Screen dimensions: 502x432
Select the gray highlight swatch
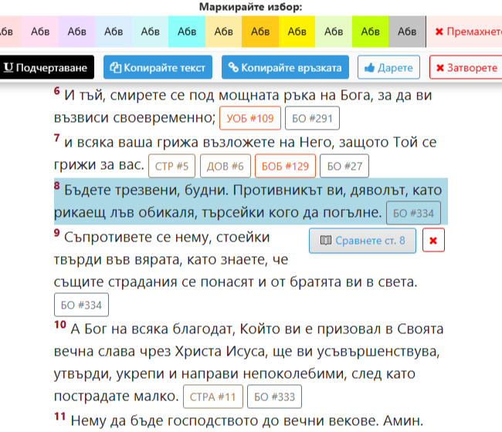[407, 32]
